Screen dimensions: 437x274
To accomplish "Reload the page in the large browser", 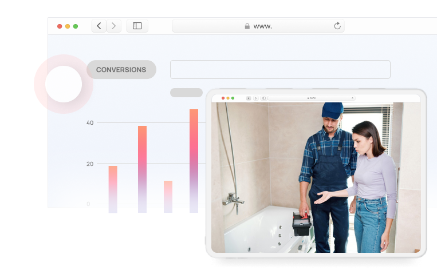I will click(337, 26).
